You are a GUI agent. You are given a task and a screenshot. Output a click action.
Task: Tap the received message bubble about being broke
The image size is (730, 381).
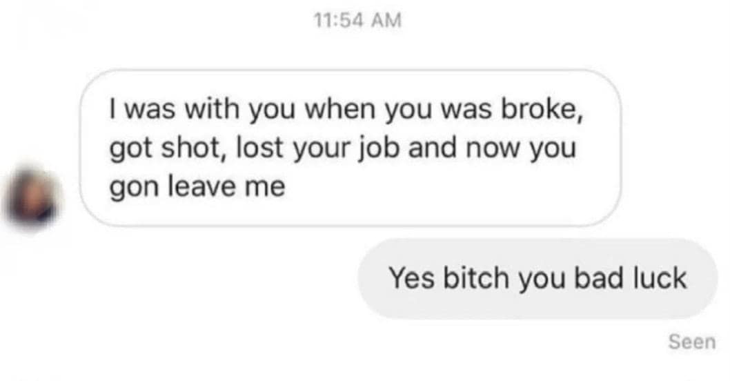351,148
